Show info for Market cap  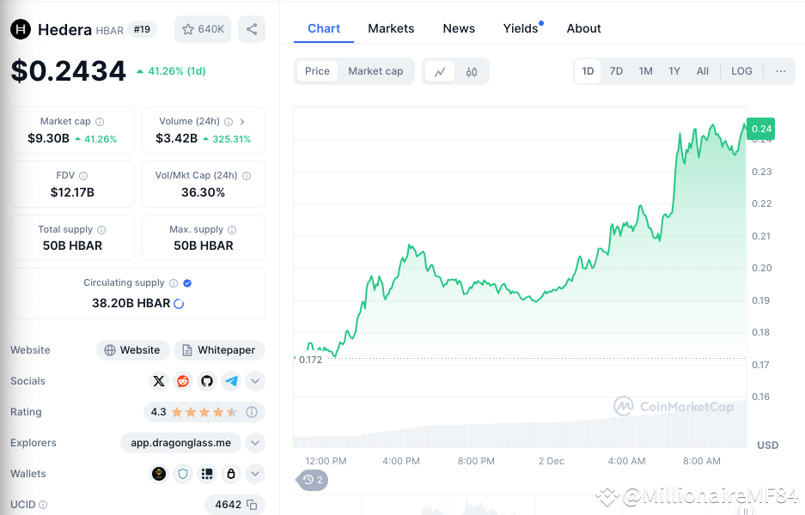[x=100, y=122]
